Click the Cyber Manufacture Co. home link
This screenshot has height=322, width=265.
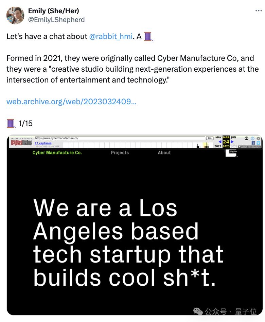57,153
